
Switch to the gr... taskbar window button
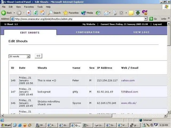click(134, 125)
